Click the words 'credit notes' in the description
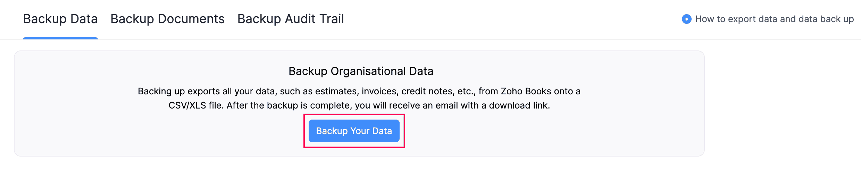Screen dimensions: 861x188 point(428,91)
